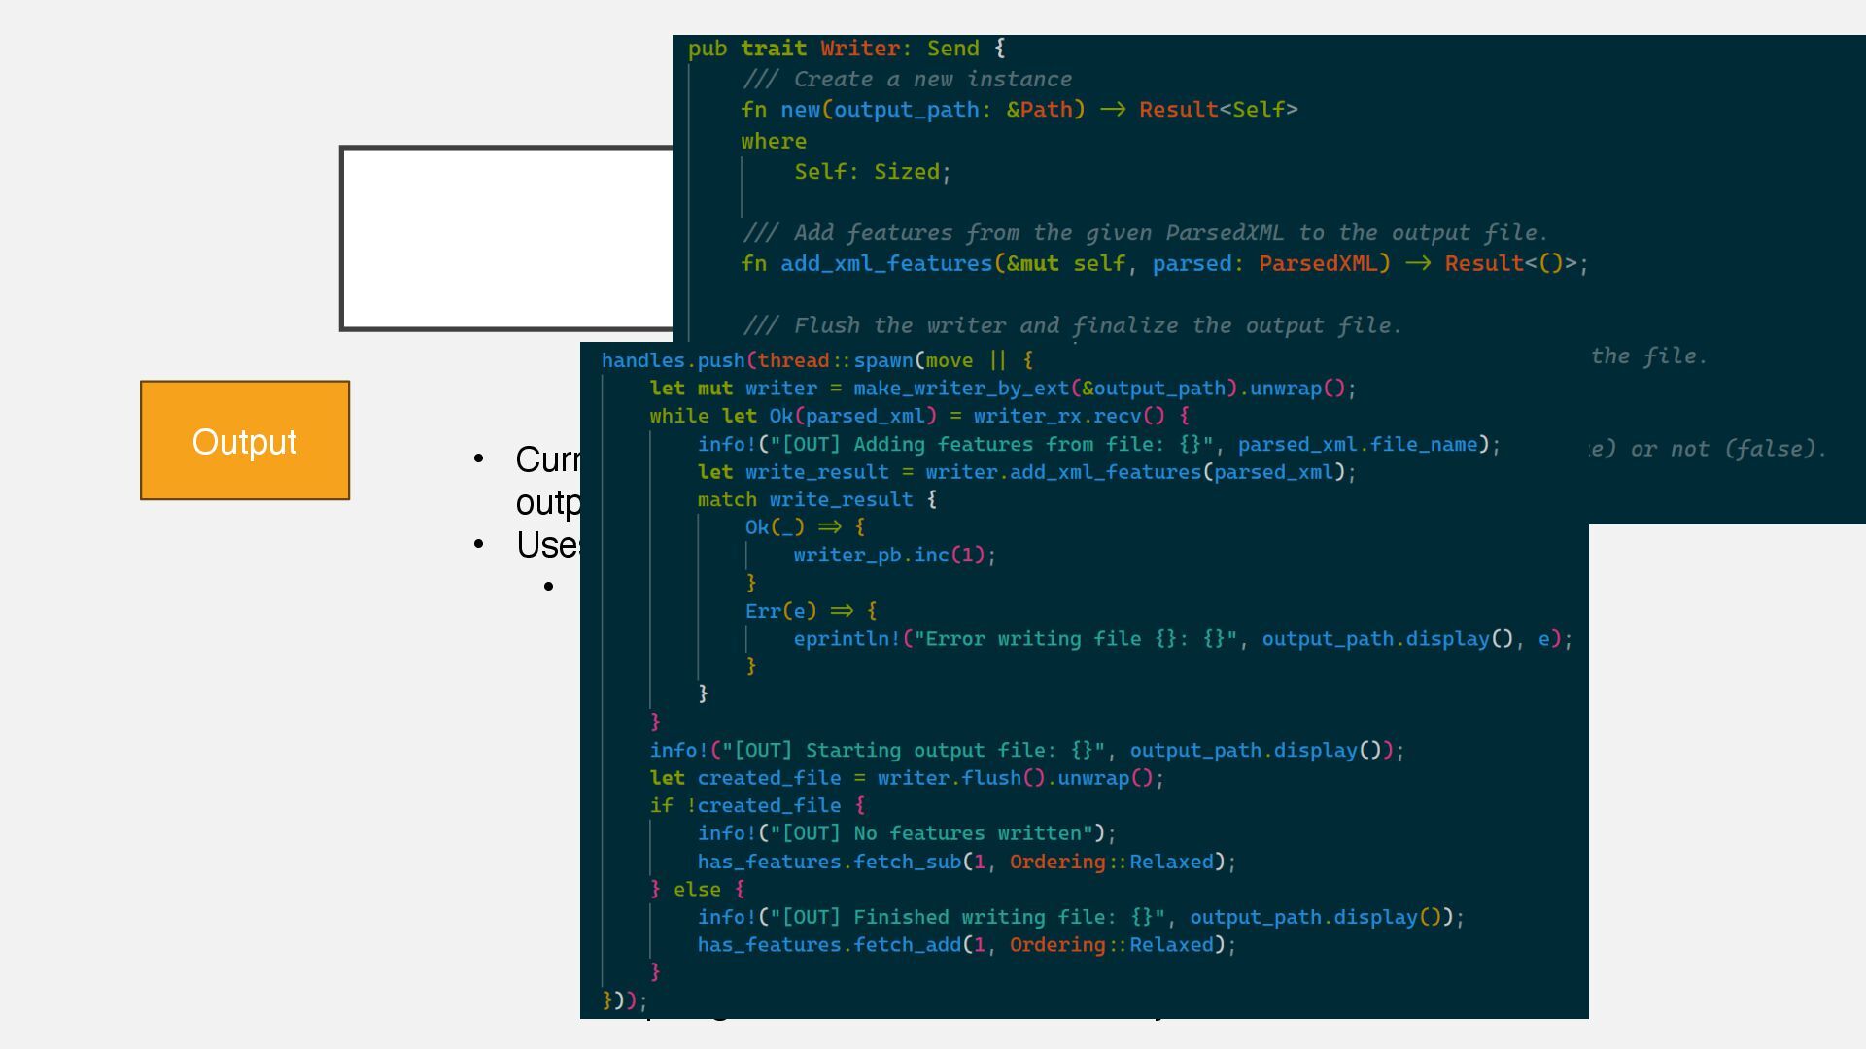This screenshot has width=1866, height=1049.
Task: Click the 'handles.push(thread::spawn' line
Action: [x=816, y=361]
